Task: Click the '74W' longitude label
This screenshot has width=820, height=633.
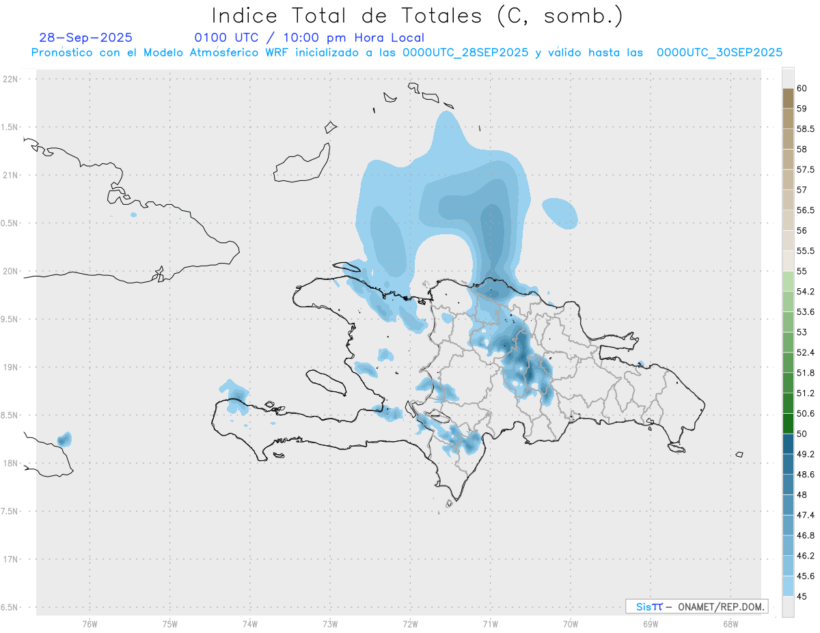Action: point(250,624)
